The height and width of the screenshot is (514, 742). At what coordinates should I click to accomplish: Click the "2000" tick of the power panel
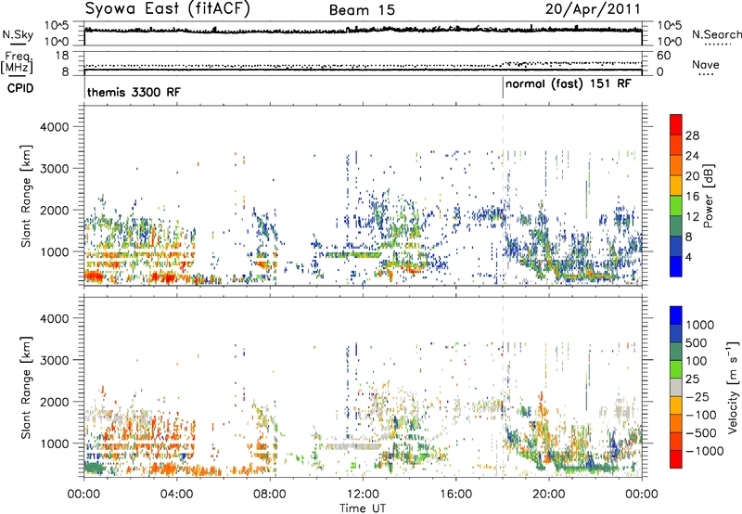coord(54,210)
